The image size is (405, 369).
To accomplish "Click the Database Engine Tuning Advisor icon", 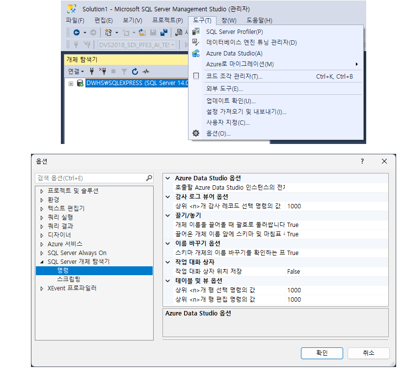I will click(196, 42).
